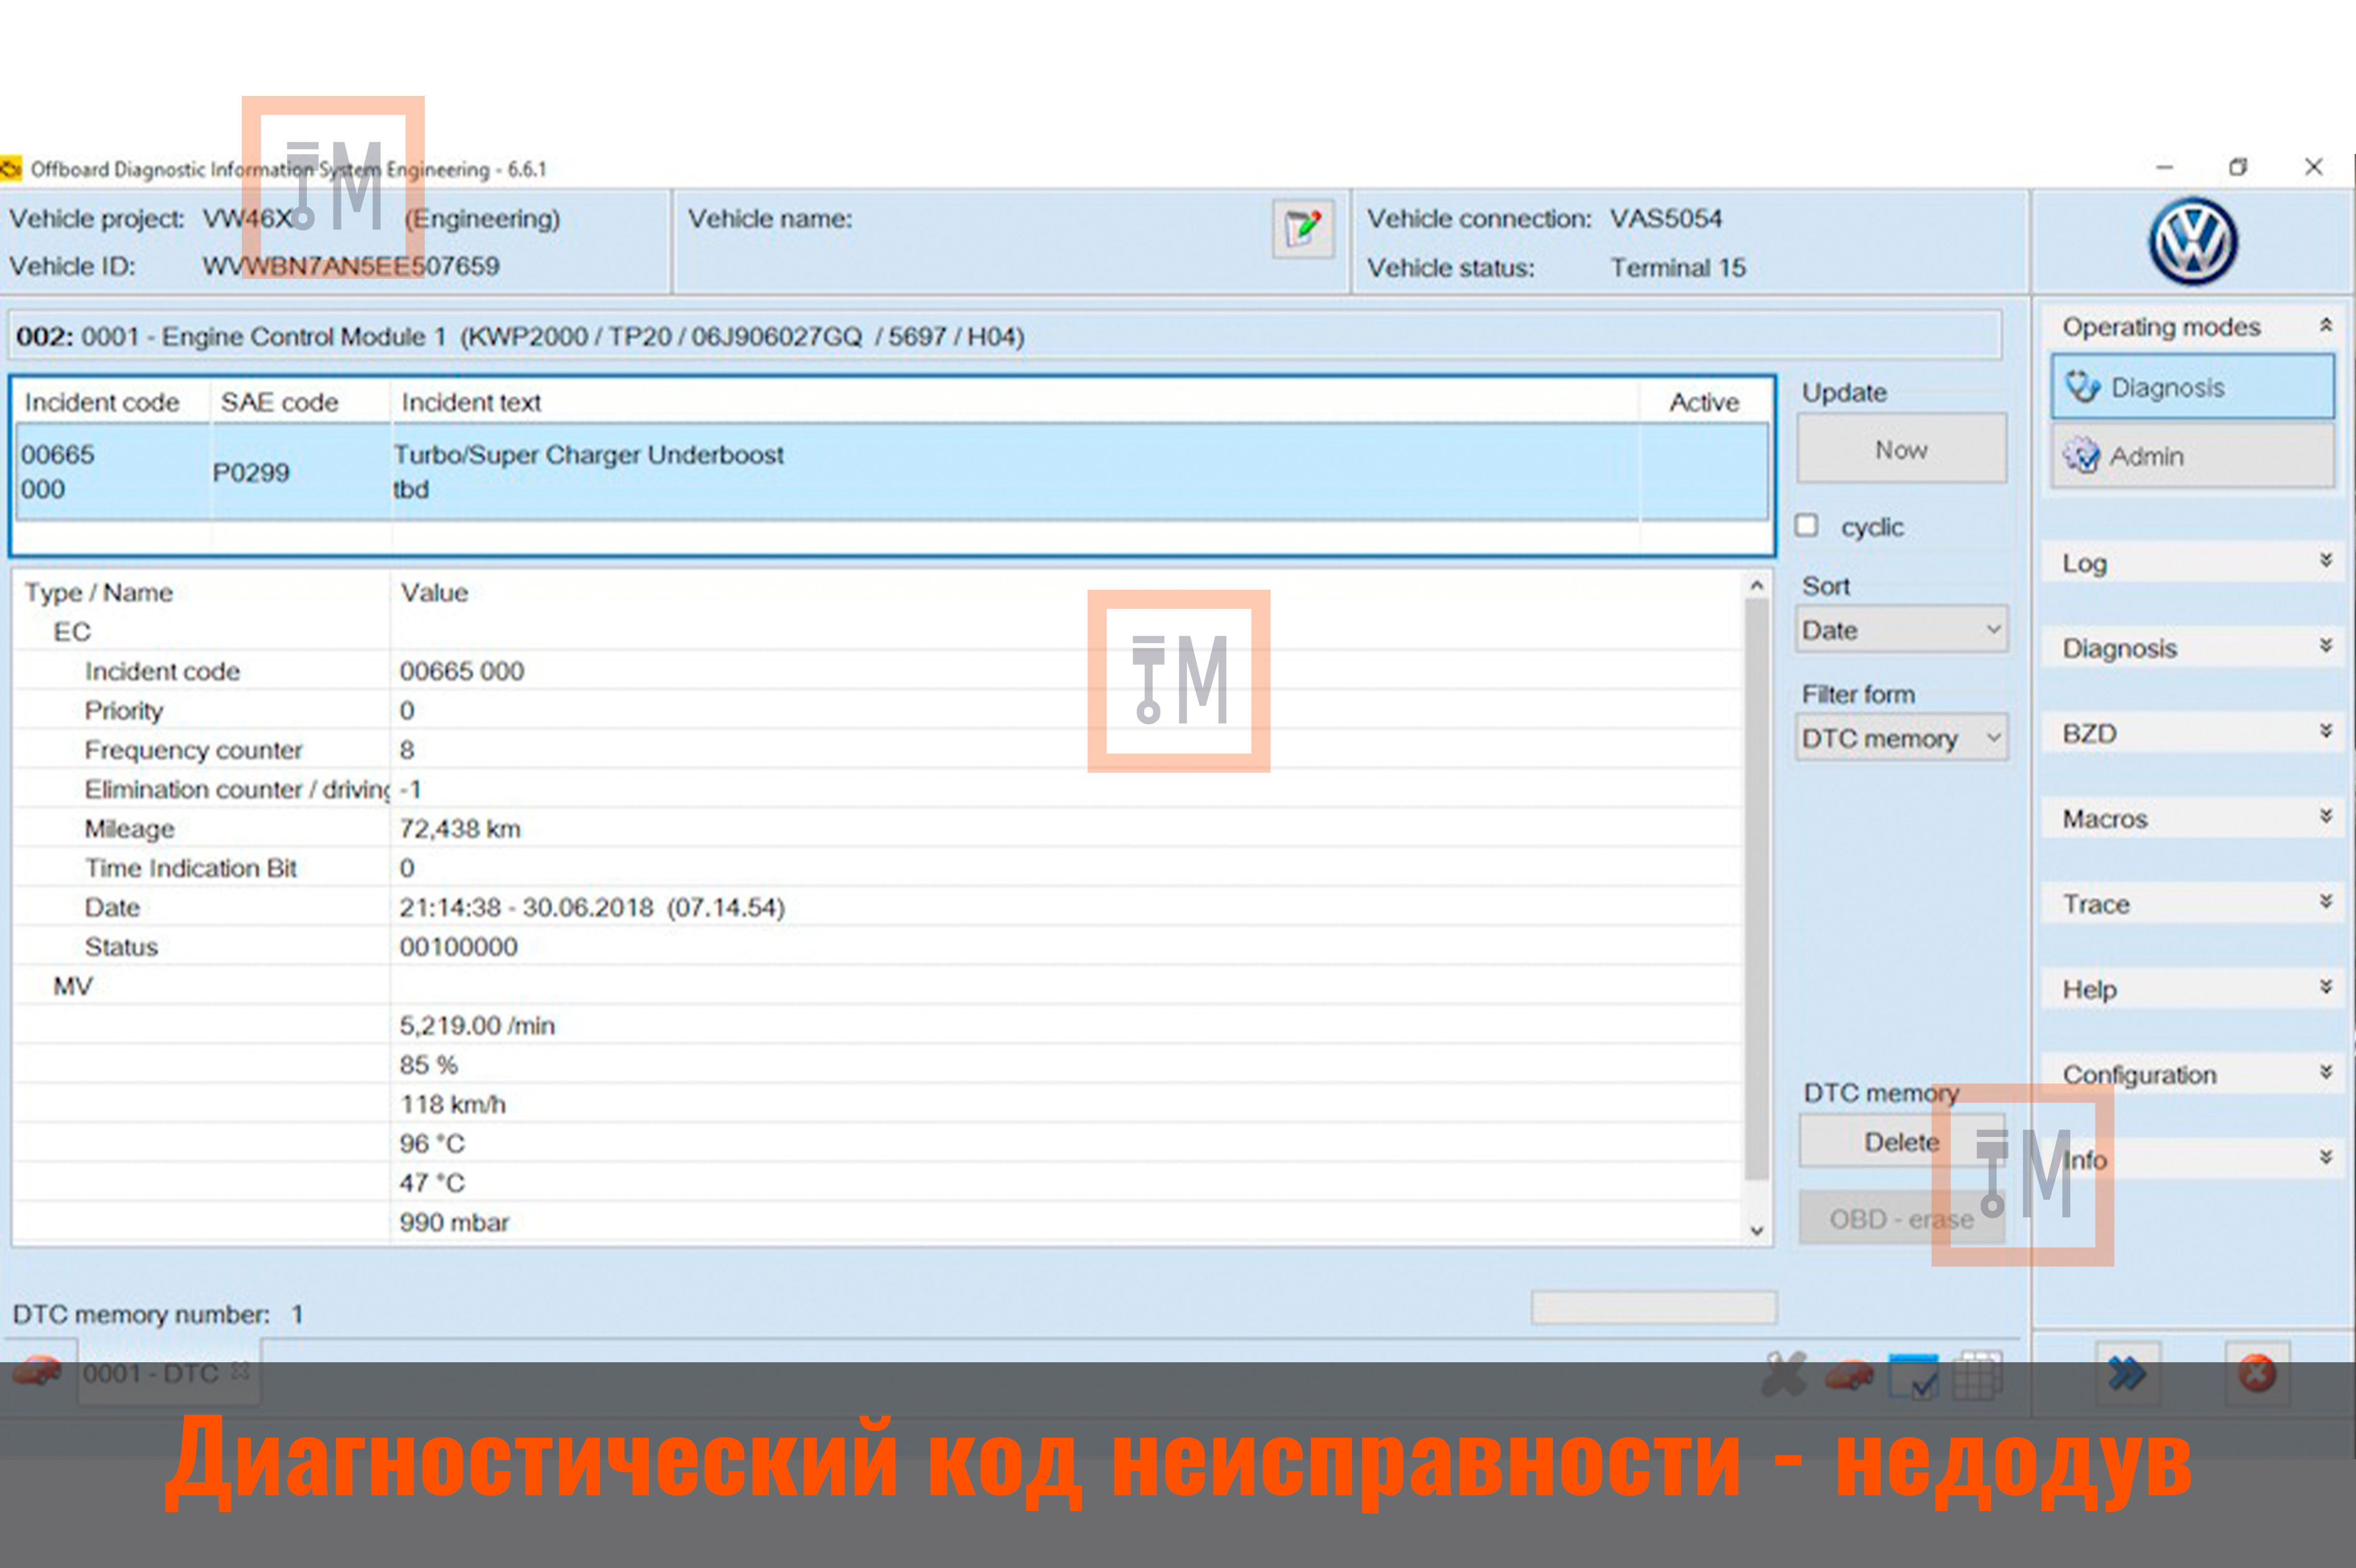Click the Frequency counter row

click(878, 750)
